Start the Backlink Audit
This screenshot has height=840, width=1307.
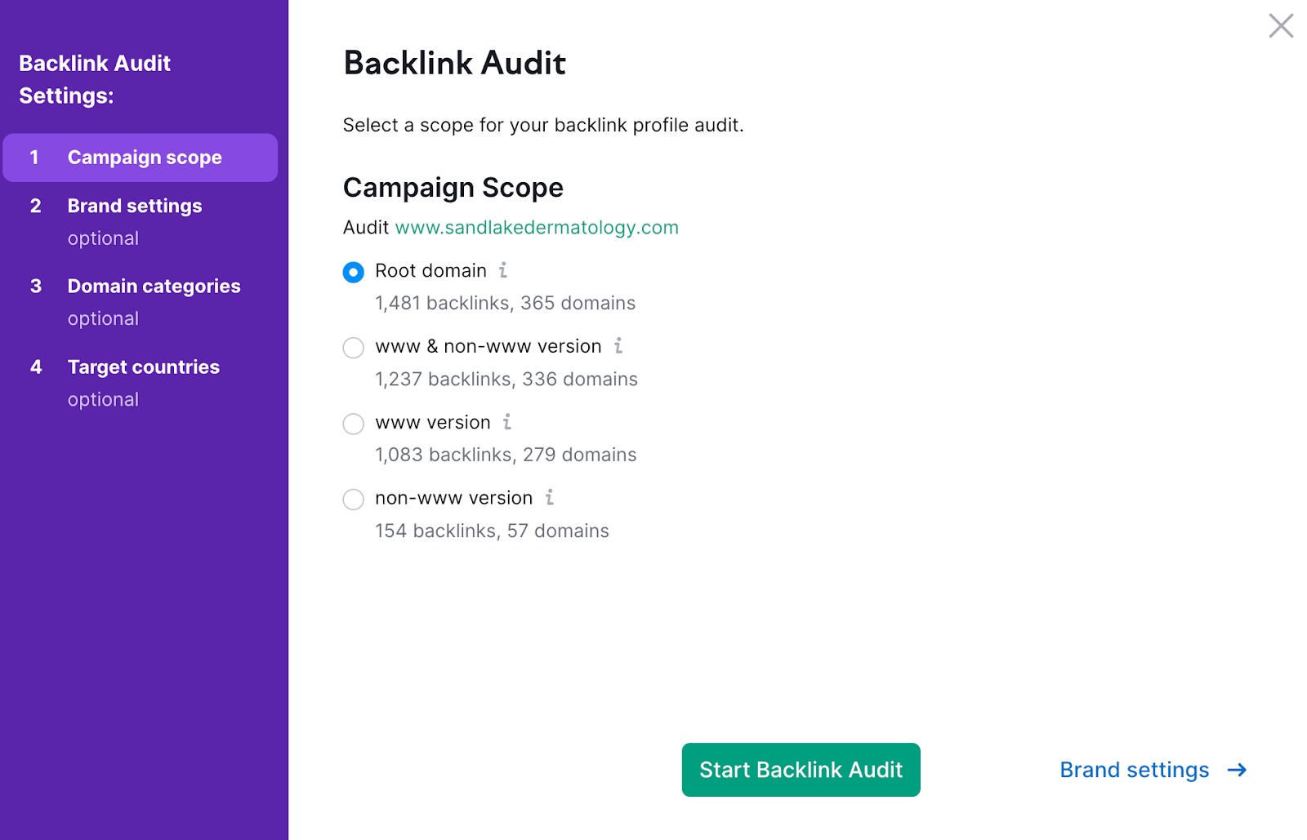click(x=801, y=770)
